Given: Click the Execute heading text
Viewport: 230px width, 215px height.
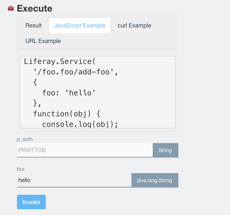Looking at the screenshot, I should (35, 9).
